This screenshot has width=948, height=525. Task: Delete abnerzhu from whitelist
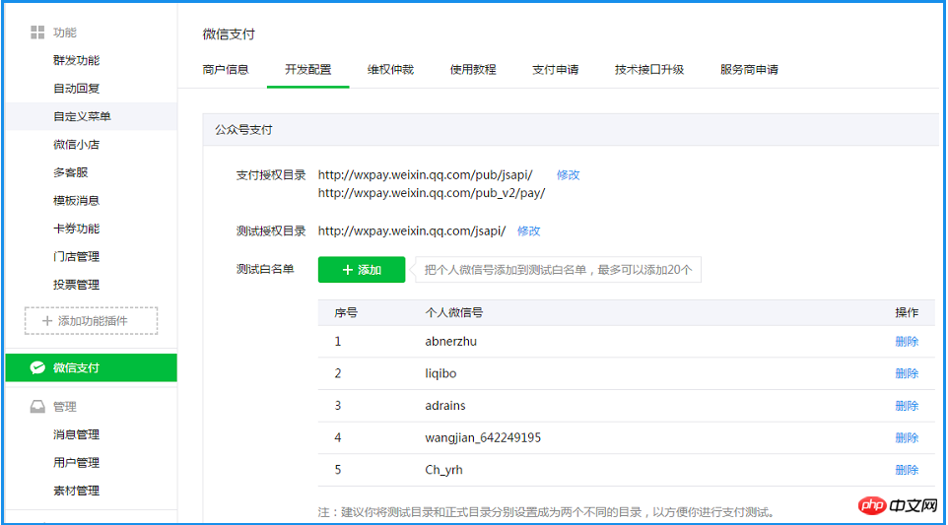[907, 342]
